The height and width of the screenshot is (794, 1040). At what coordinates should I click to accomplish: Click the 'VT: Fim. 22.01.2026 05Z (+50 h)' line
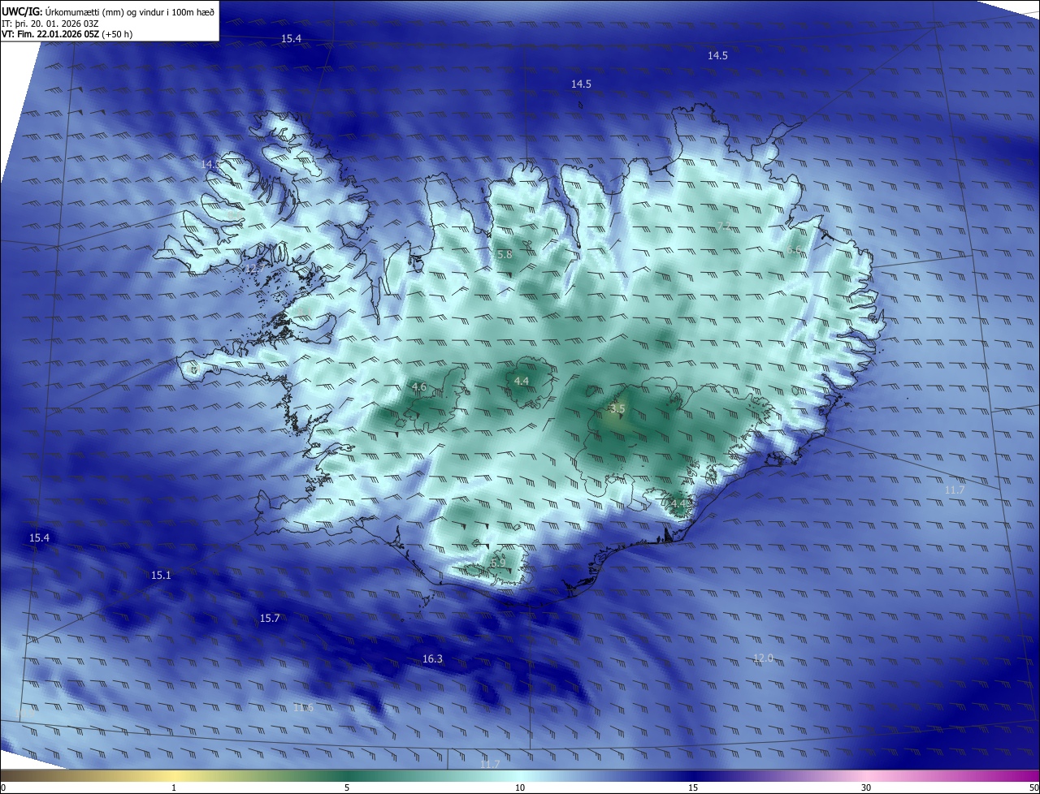coord(67,34)
